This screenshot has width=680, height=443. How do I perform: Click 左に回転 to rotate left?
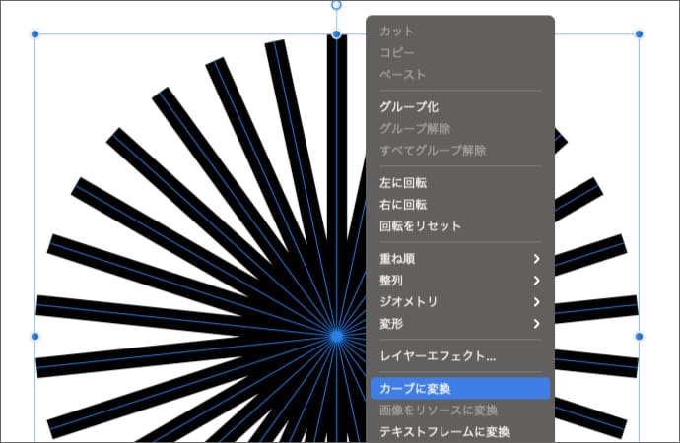click(x=403, y=183)
